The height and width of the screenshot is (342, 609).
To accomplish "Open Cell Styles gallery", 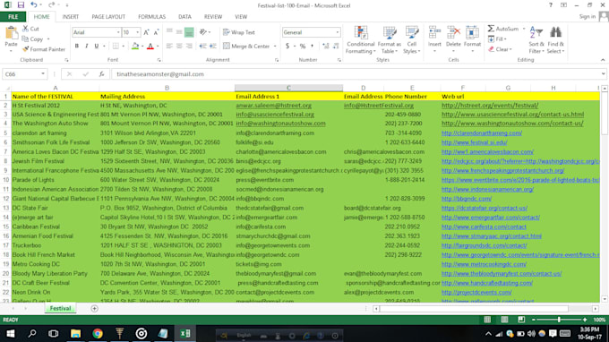I will pos(412,40).
